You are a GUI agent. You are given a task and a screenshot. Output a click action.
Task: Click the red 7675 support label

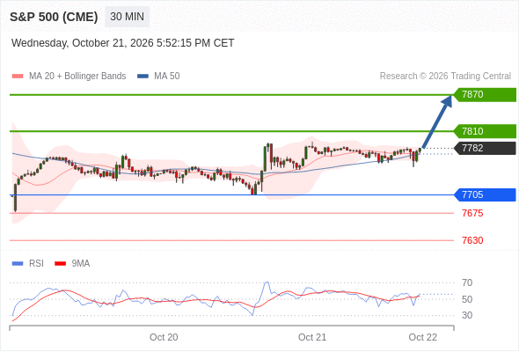pos(472,213)
